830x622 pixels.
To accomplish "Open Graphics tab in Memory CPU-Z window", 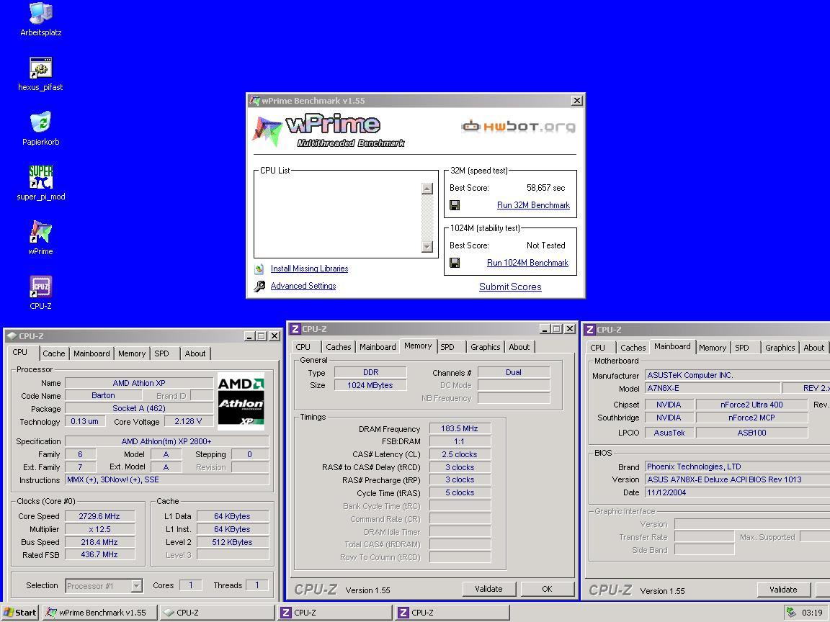I will point(486,347).
